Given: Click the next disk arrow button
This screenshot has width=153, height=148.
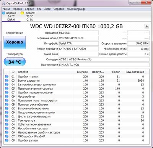Looking at the screenshot, I should [147, 26].
